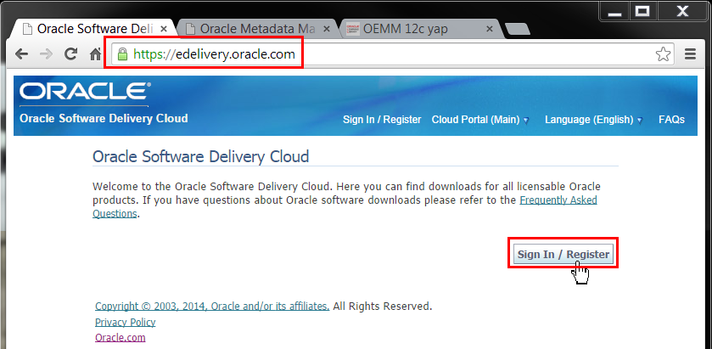
Task: Reload the page with the refresh icon
Action: click(x=70, y=54)
